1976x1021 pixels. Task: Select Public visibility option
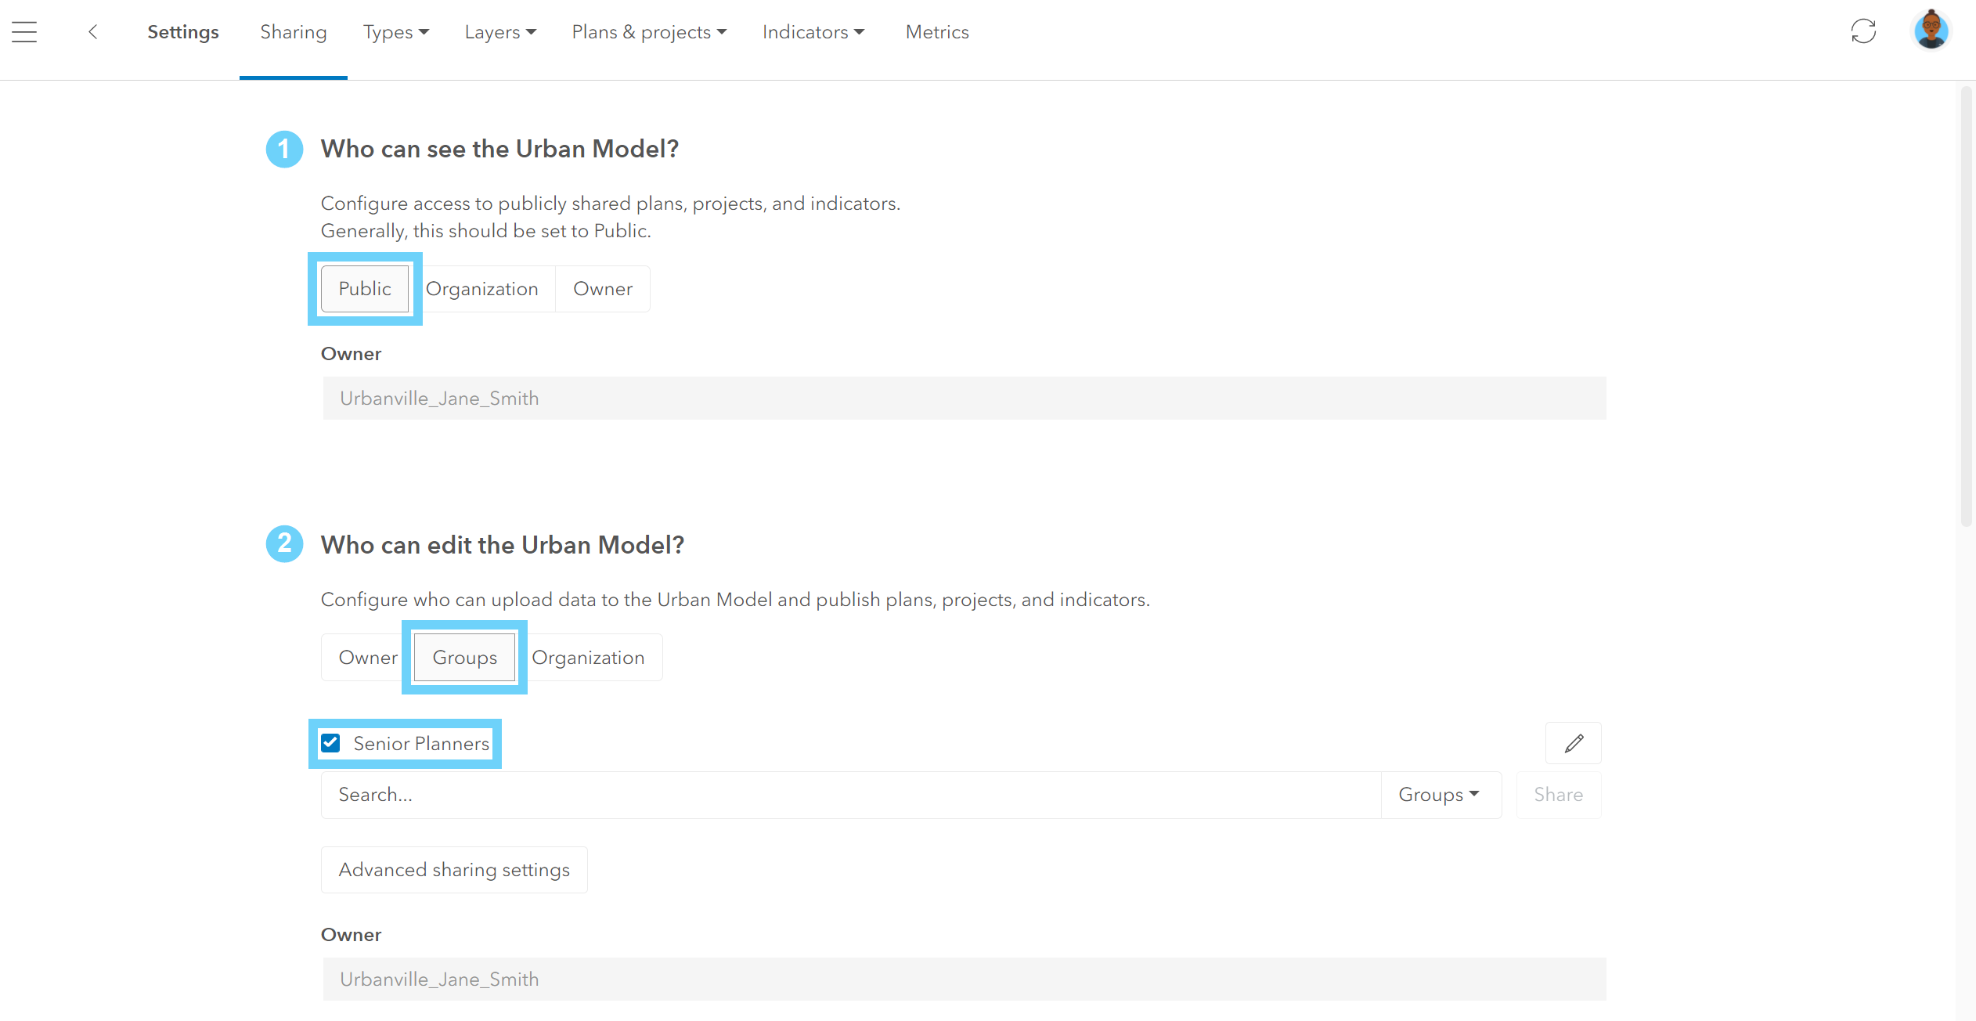[x=365, y=289]
